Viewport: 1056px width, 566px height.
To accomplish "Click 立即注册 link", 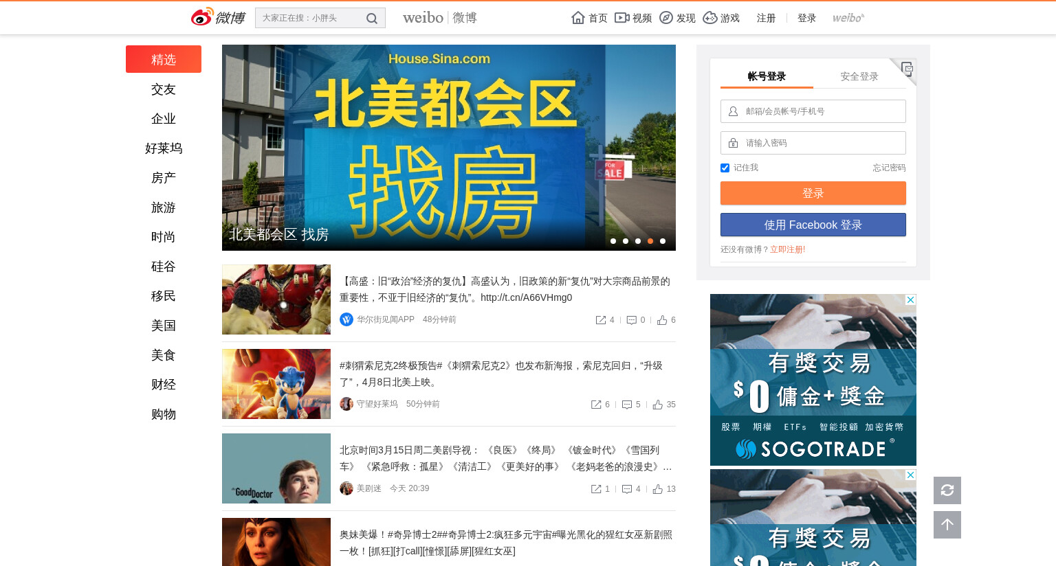I will click(x=786, y=249).
